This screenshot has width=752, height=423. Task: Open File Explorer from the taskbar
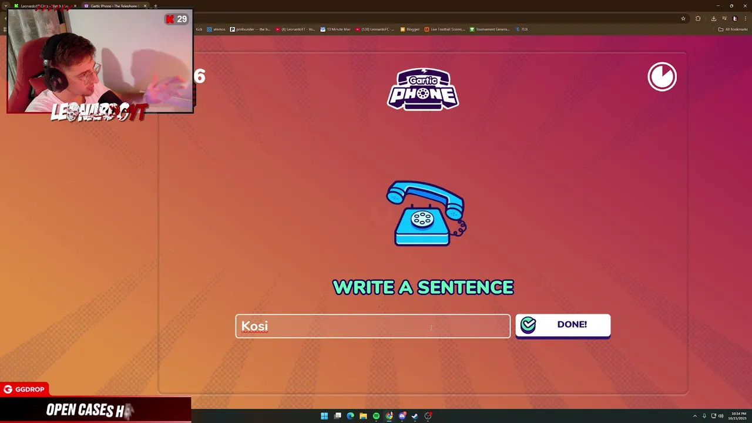[x=363, y=416]
